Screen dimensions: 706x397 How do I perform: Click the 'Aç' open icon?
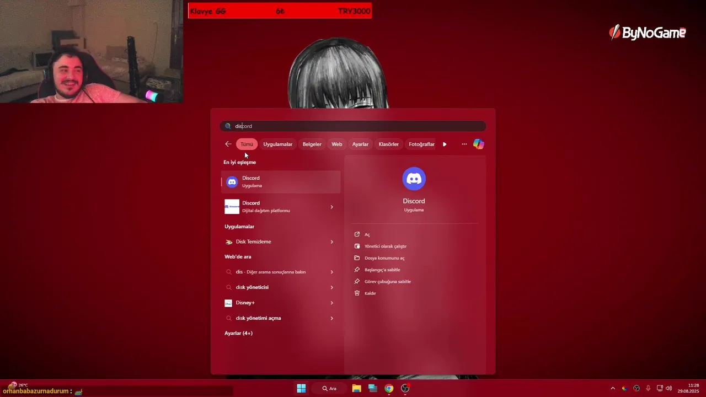tap(357, 234)
